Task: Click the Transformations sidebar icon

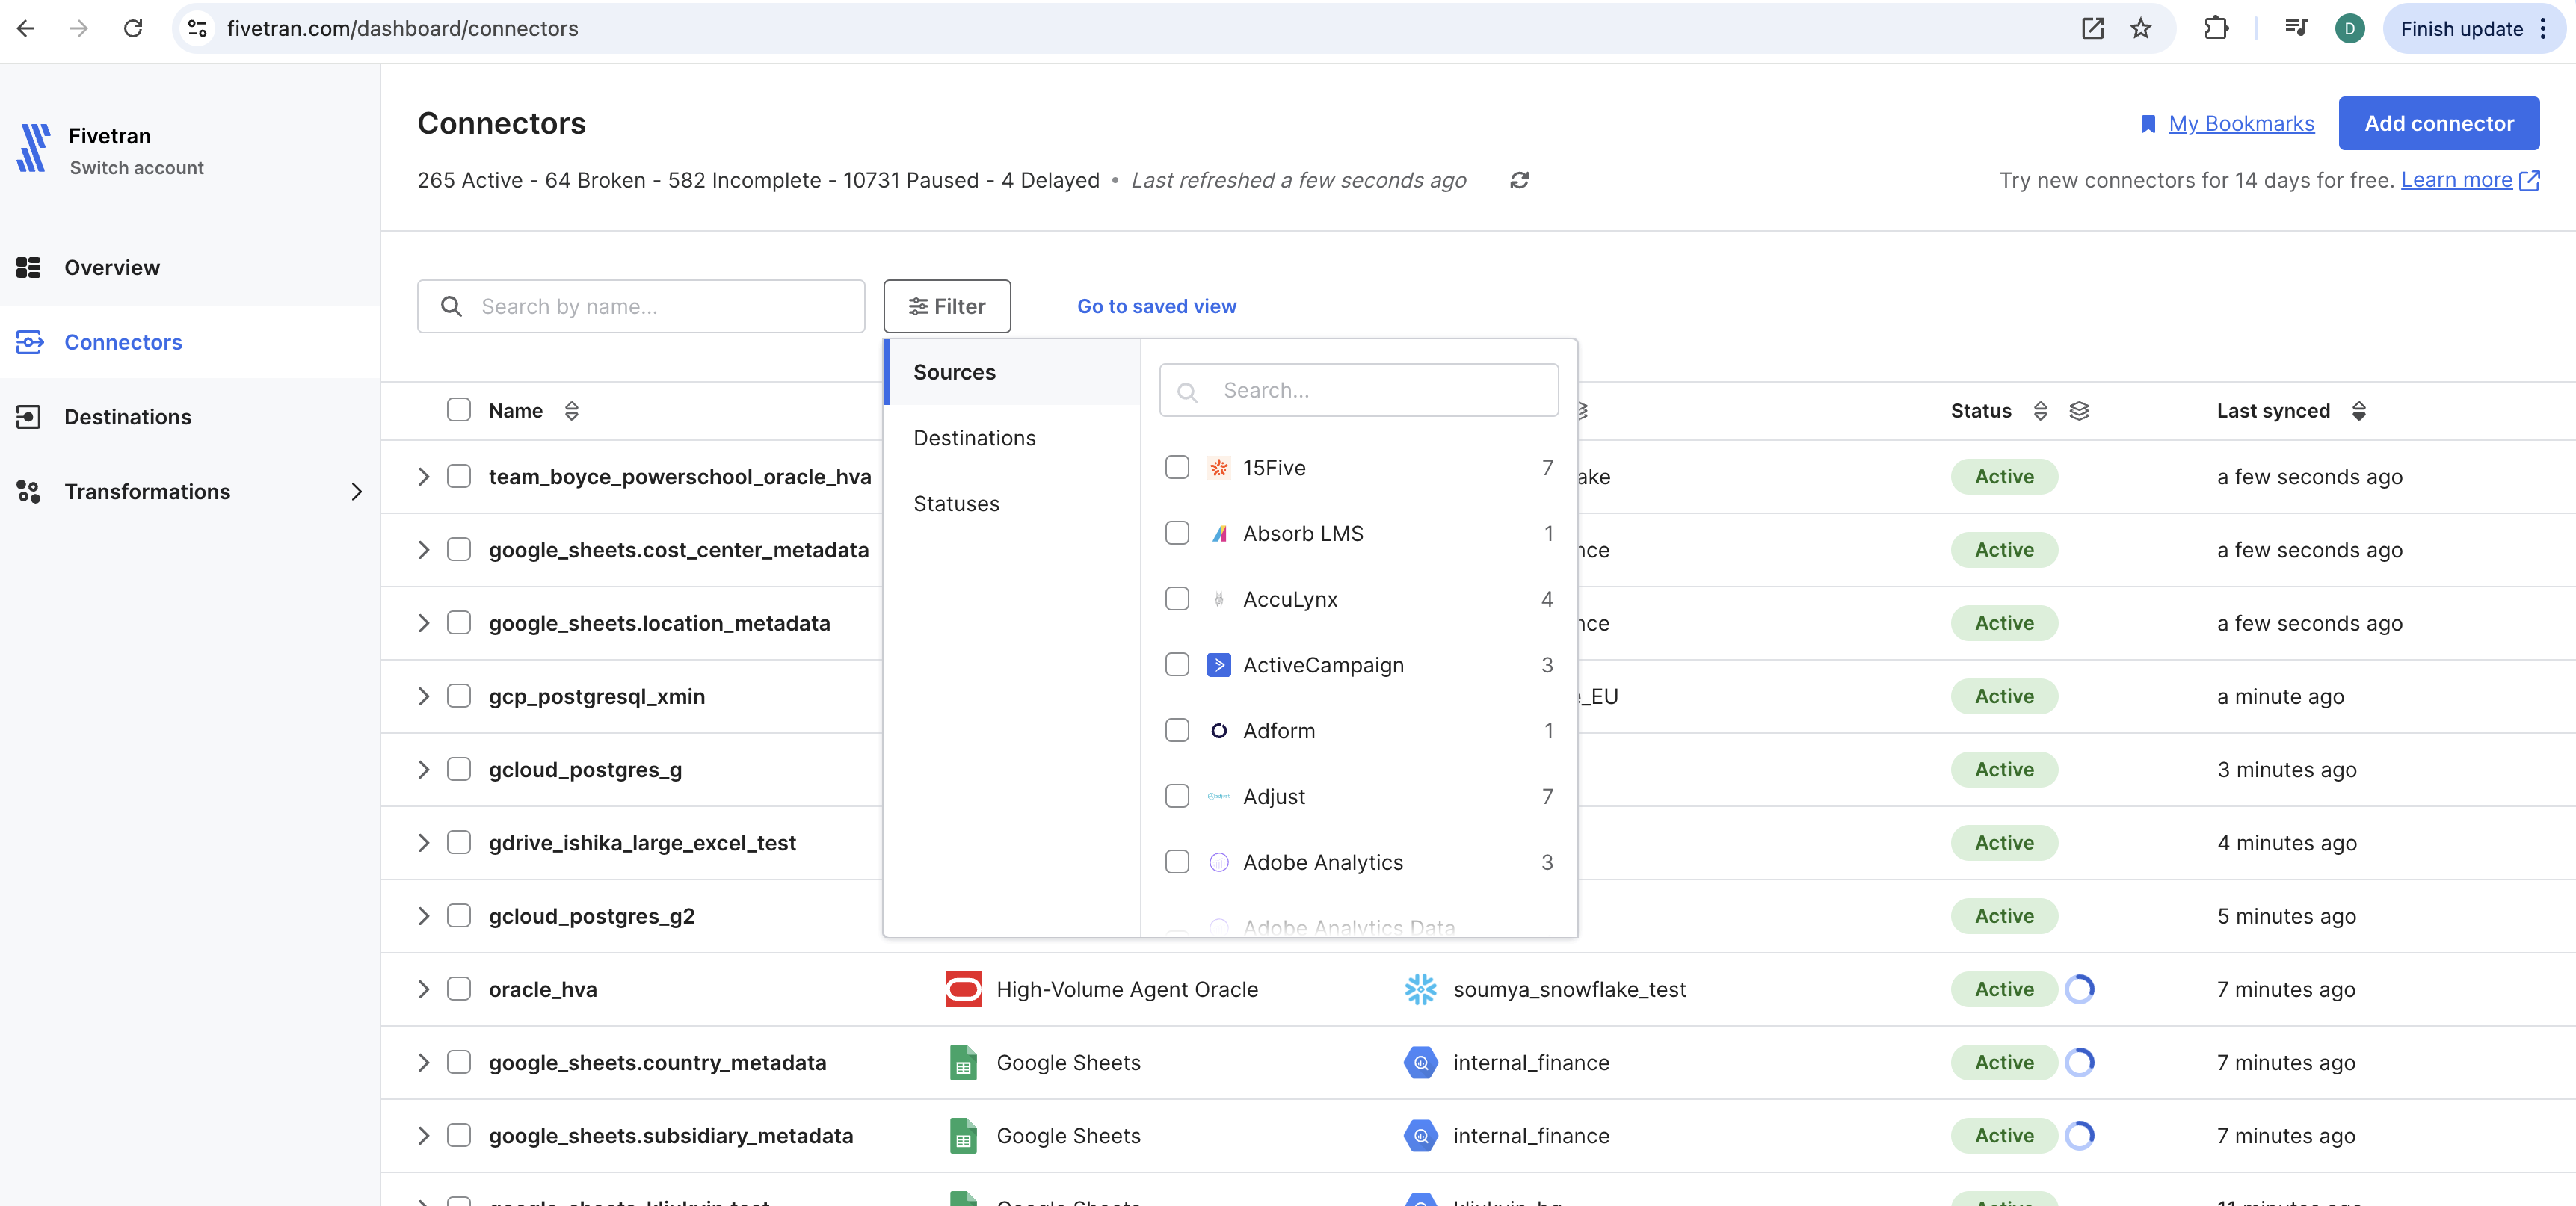Action: (28, 492)
